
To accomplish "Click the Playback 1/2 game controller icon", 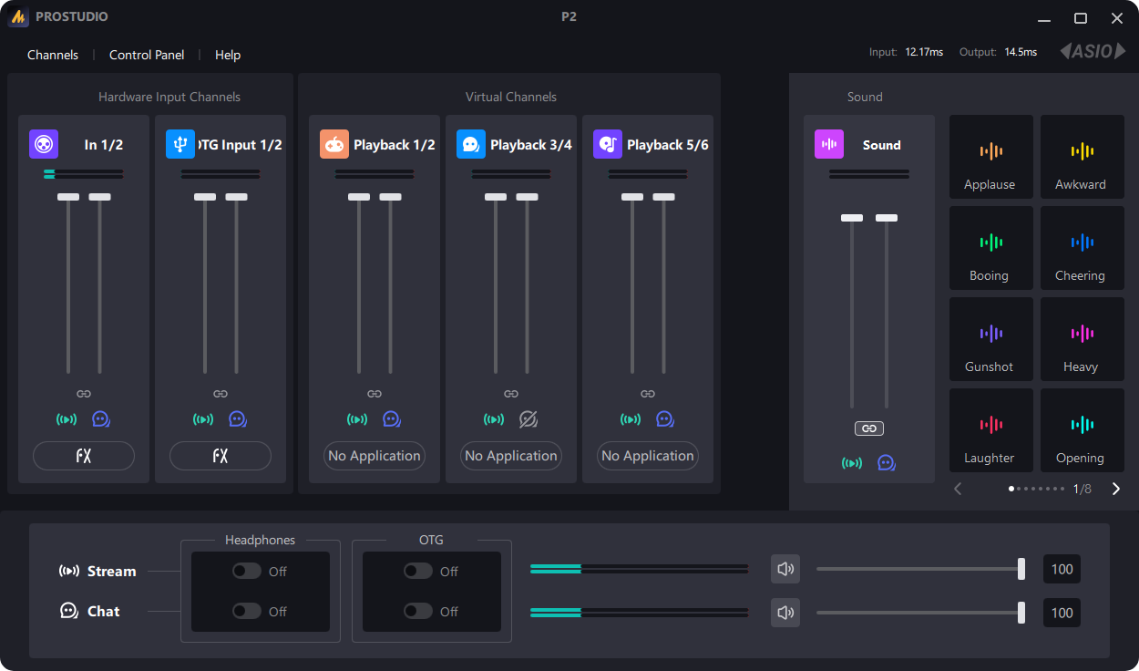I will (334, 144).
